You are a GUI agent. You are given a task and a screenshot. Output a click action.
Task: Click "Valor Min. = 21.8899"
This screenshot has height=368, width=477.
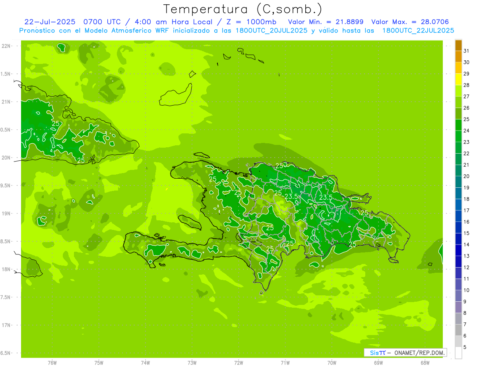pos(326,22)
